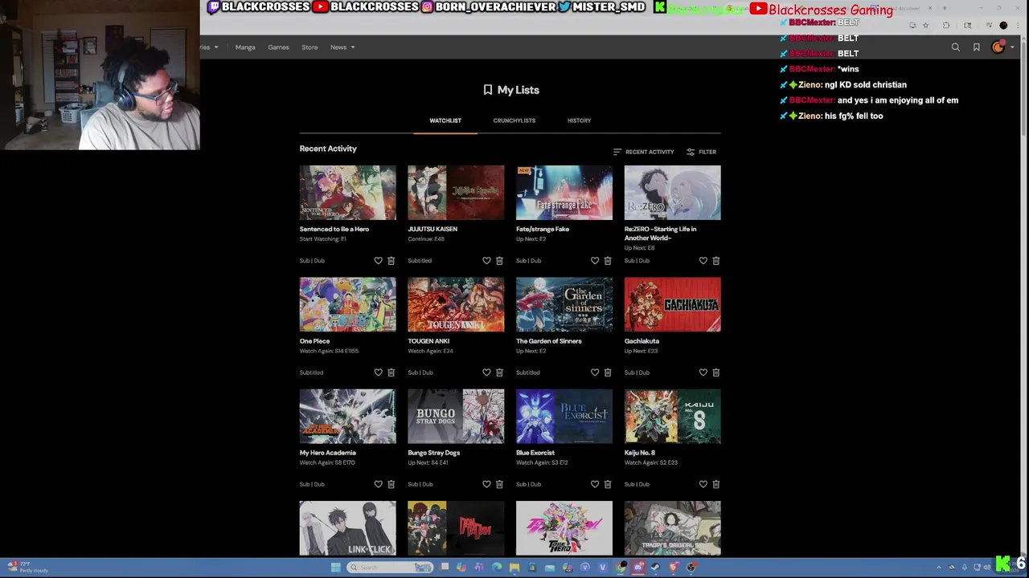Screen dimensions: 1029x578
Task: Favorite TOUGEN ANKI with heart
Action: (486, 372)
